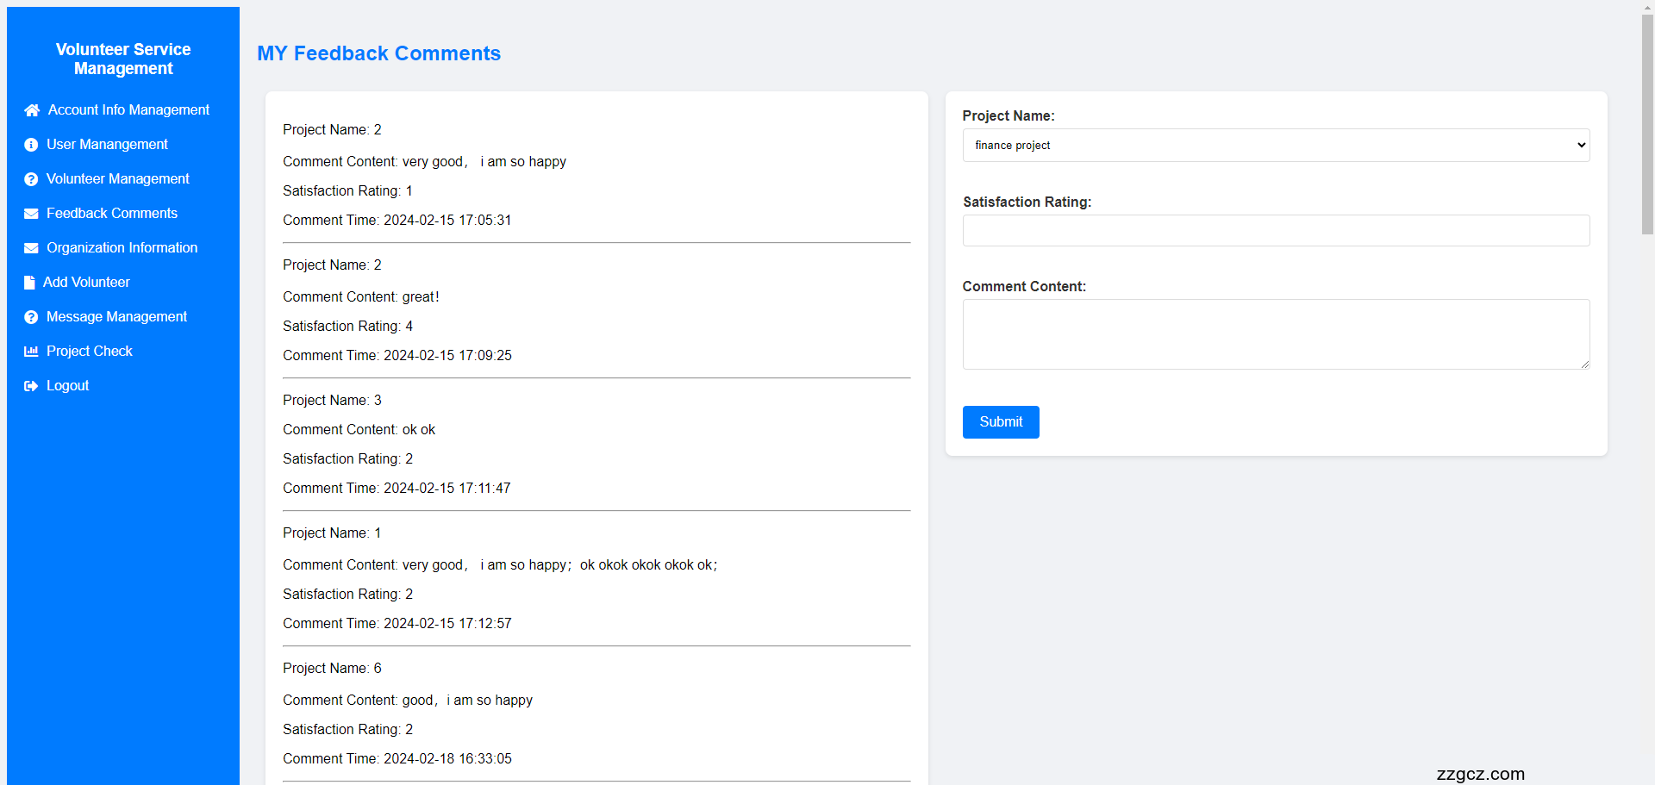
Task: Click the info icon next to User Management
Action: (31, 145)
